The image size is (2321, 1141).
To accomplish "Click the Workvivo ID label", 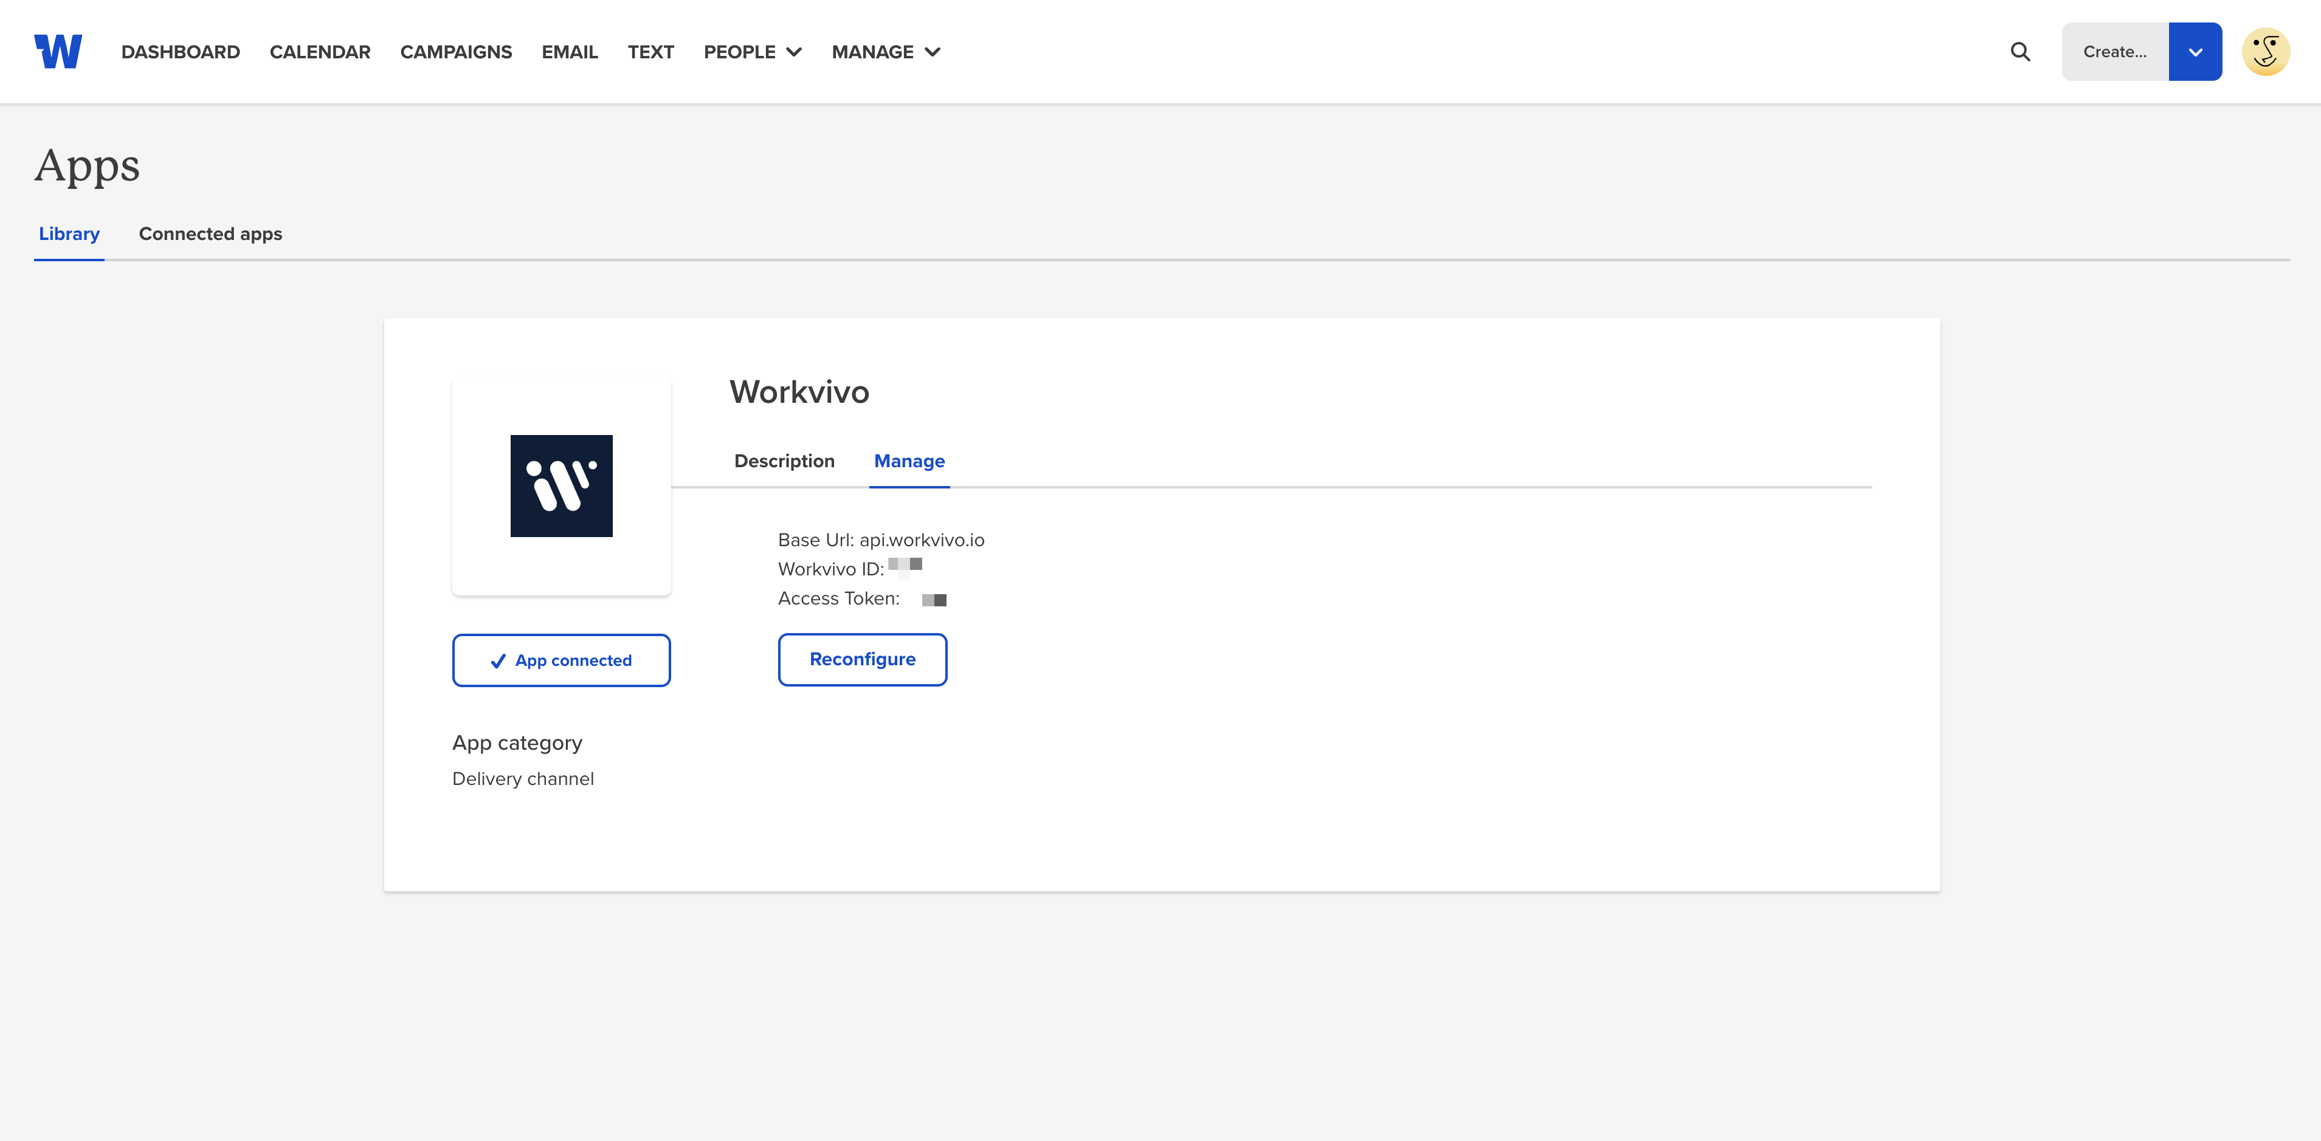I will point(831,569).
